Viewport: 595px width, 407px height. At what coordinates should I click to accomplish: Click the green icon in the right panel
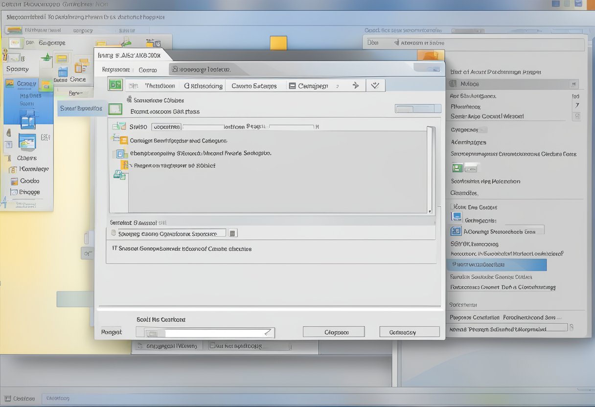457,168
